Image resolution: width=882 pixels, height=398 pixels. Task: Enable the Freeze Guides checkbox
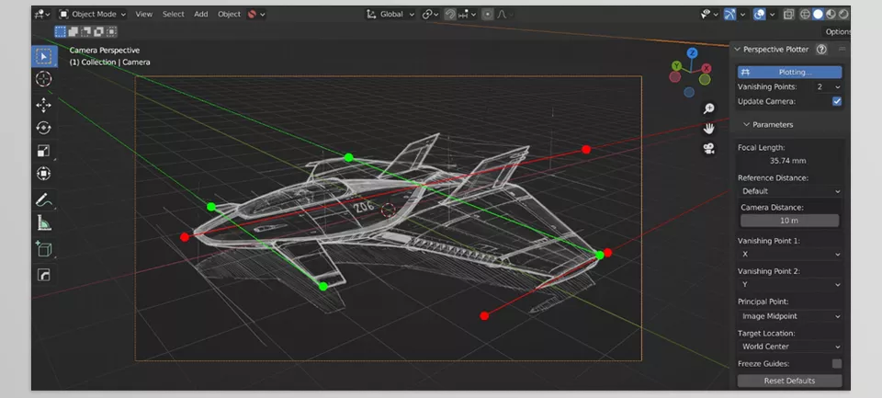click(836, 363)
